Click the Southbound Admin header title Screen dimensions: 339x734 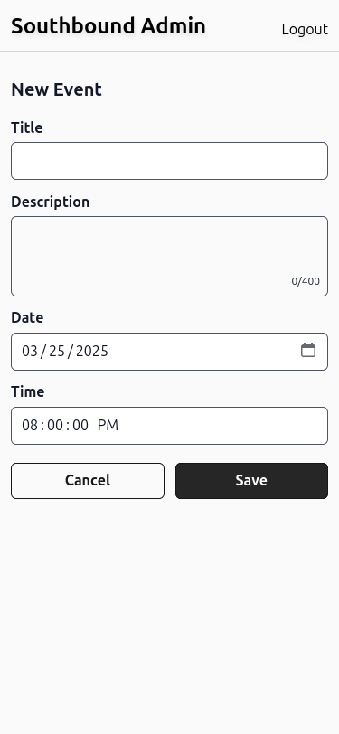(x=108, y=25)
